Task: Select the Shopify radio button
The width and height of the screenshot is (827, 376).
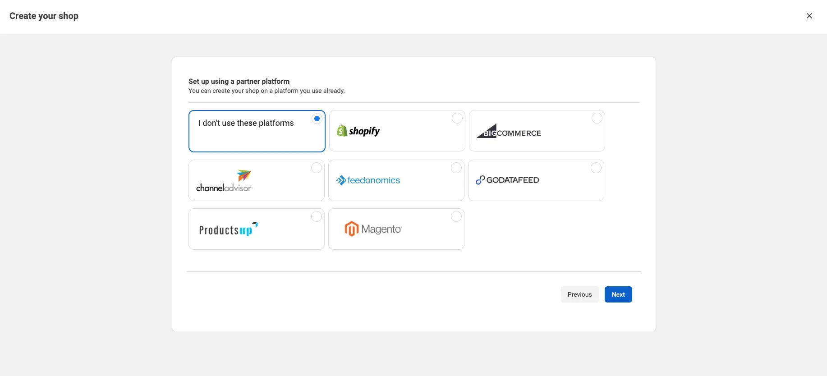Action: [457, 118]
